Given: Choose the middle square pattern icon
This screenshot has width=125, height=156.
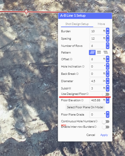Looking at the screenshot, I should pyautogui.click(x=99, y=52).
